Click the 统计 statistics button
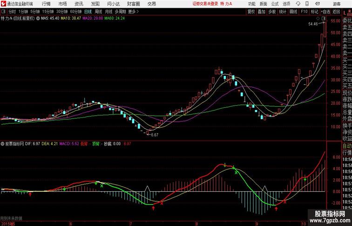Image resolution: width=352 pixels, height=226 pixels. pyautogui.click(x=283, y=12)
